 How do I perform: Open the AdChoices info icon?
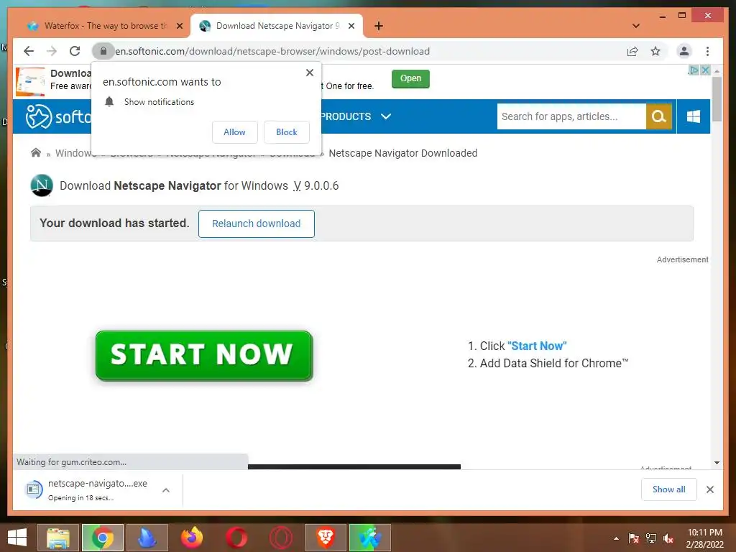[x=694, y=70]
